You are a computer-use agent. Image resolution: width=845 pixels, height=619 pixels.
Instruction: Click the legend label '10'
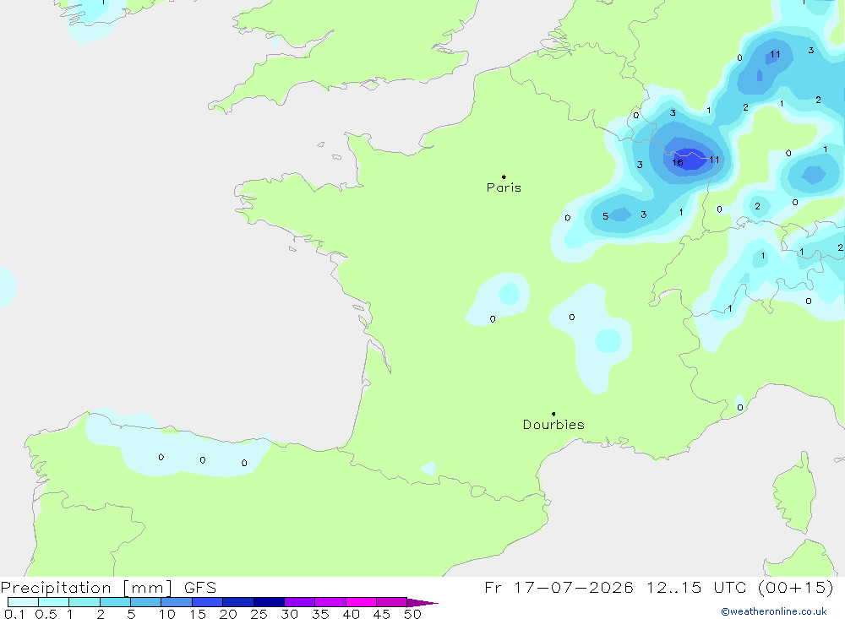click(167, 614)
